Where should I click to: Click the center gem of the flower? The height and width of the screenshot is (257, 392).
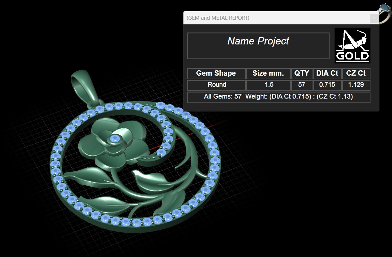(115, 138)
